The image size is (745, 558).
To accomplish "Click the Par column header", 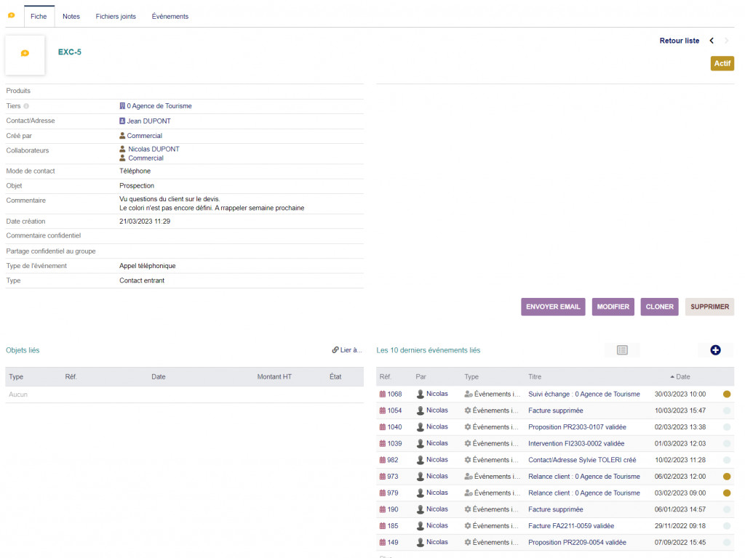I will [x=421, y=377].
